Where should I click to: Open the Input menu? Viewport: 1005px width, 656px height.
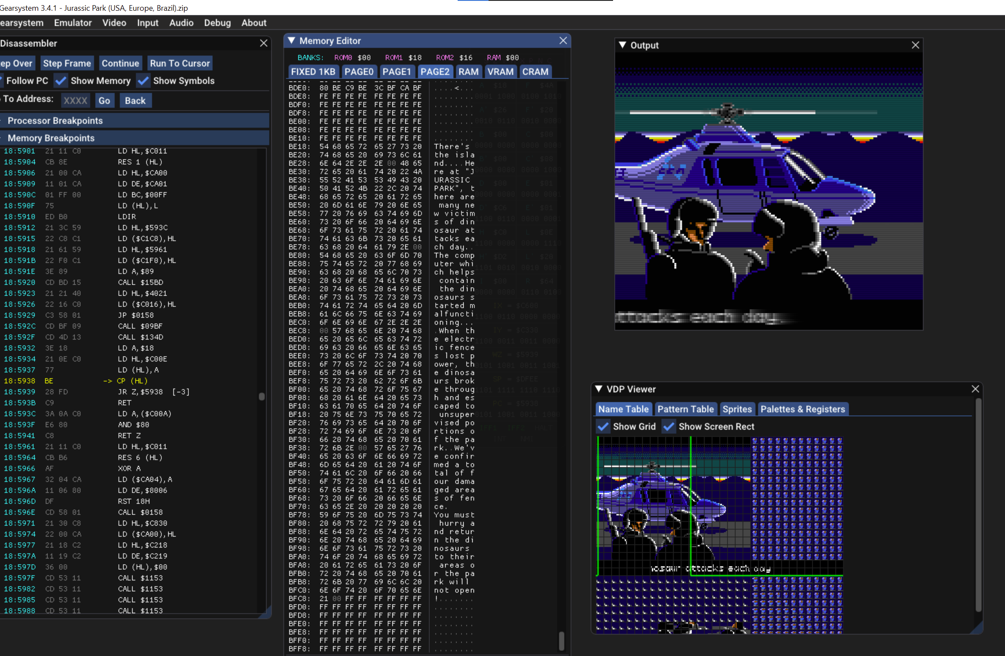[148, 23]
